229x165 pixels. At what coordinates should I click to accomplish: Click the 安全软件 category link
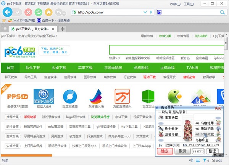50,77
